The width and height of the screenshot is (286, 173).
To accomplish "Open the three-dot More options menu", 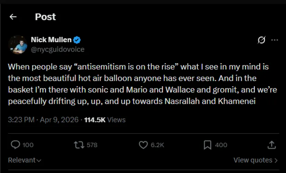I will (x=275, y=40).
